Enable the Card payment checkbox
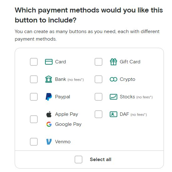The image size is (172, 172). coord(34,62)
